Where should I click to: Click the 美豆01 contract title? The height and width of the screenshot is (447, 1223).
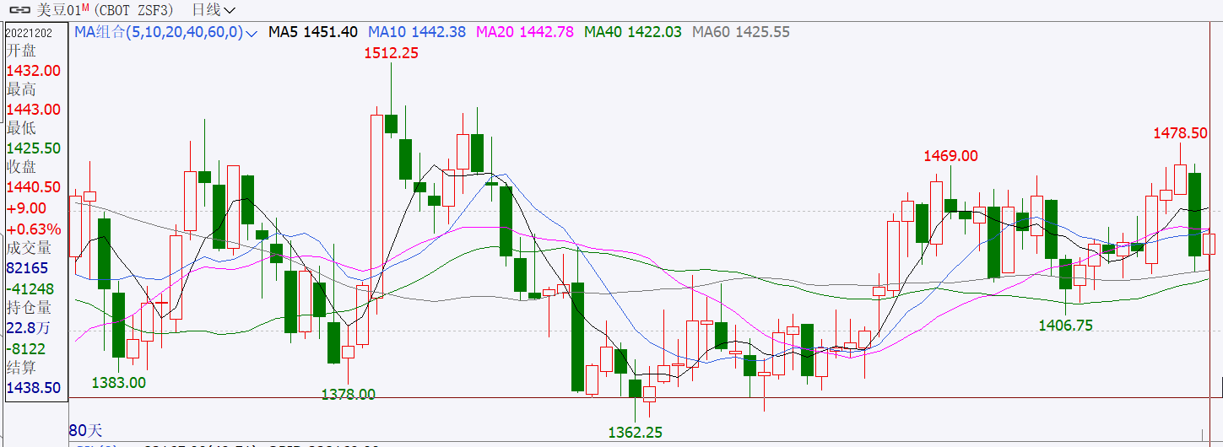(61, 10)
